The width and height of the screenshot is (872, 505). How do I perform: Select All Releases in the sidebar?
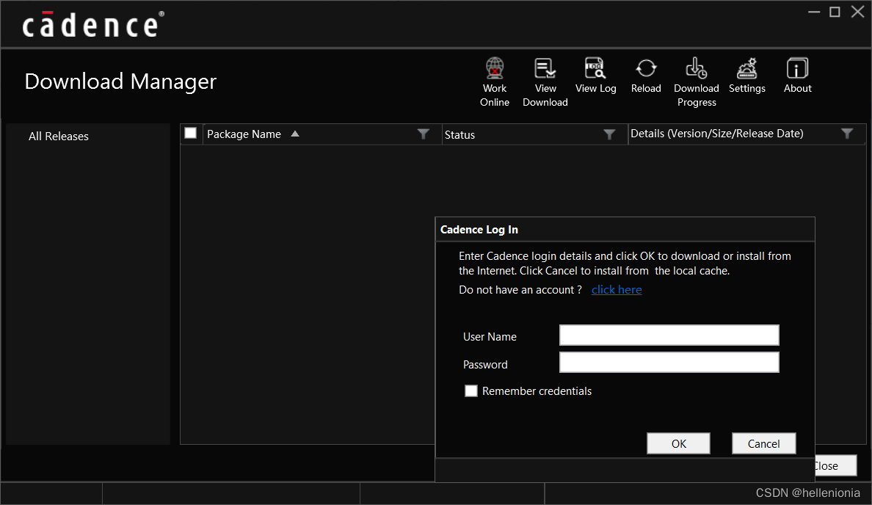[x=59, y=137]
